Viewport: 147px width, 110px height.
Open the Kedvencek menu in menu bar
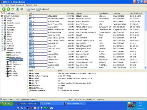click(x=20, y=5)
